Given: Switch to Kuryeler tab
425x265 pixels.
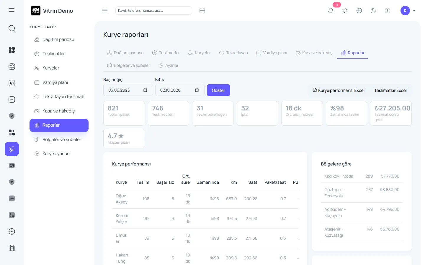Looking at the screenshot, I should click(200, 53).
